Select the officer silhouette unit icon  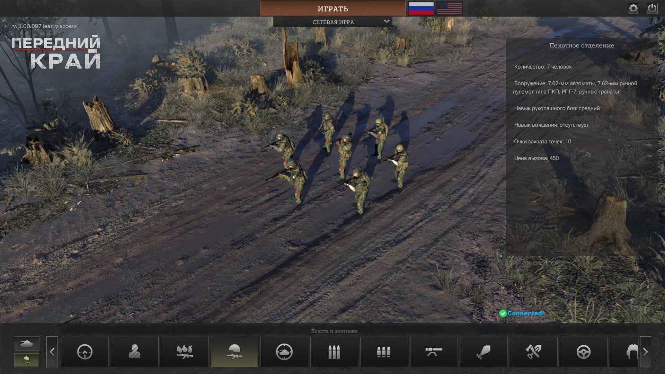(x=135, y=352)
